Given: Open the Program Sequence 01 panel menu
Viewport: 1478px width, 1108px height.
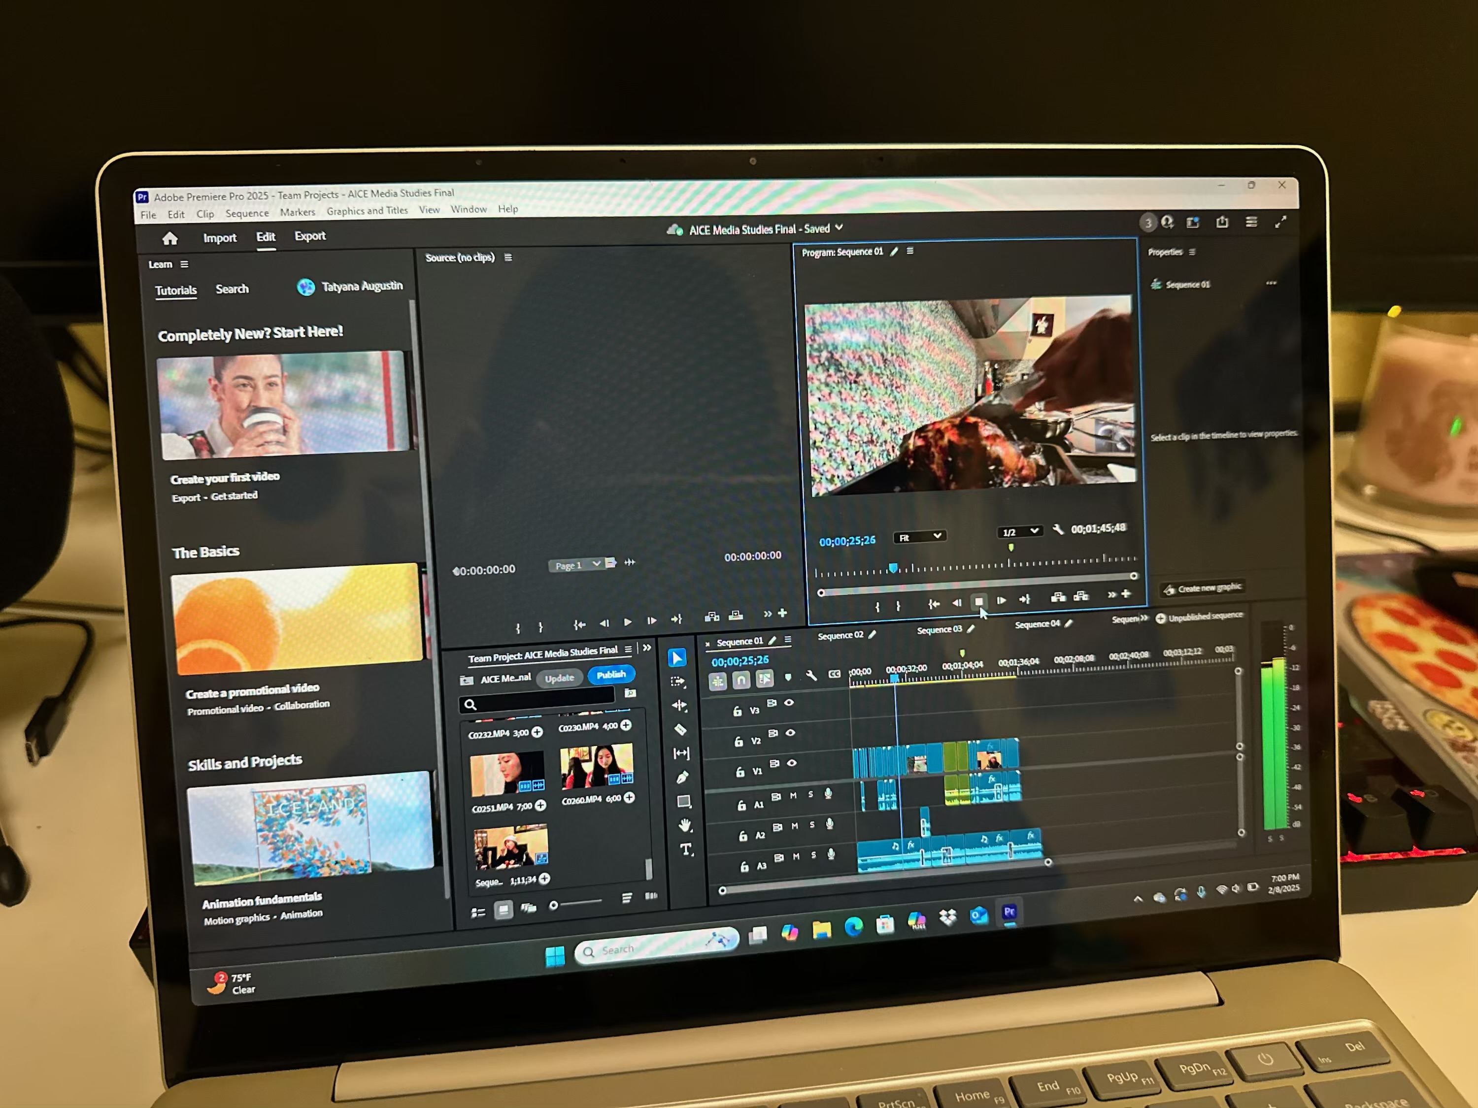Looking at the screenshot, I should pyautogui.click(x=909, y=251).
